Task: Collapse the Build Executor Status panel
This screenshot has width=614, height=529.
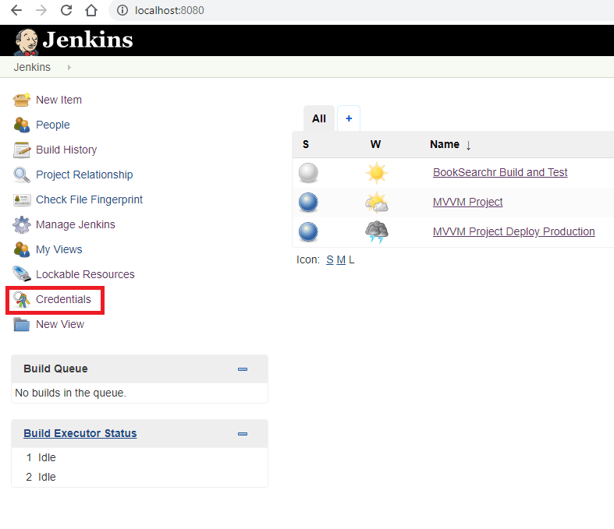Action: 243,434
